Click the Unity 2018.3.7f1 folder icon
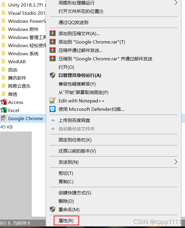Image resolution: width=185 pixels, height=228 pixels. coord(3,5)
